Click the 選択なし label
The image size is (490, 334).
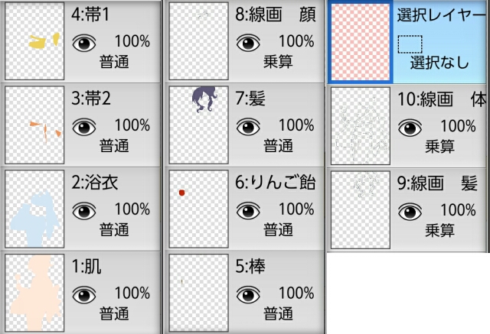point(439,63)
